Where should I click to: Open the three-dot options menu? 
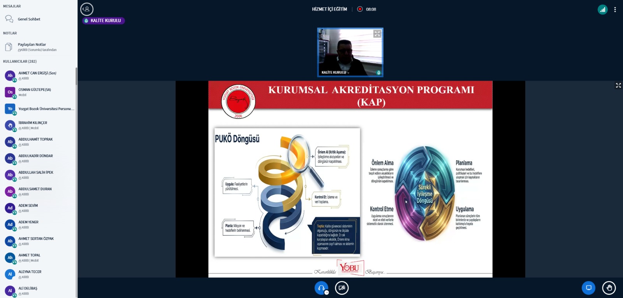point(615,10)
